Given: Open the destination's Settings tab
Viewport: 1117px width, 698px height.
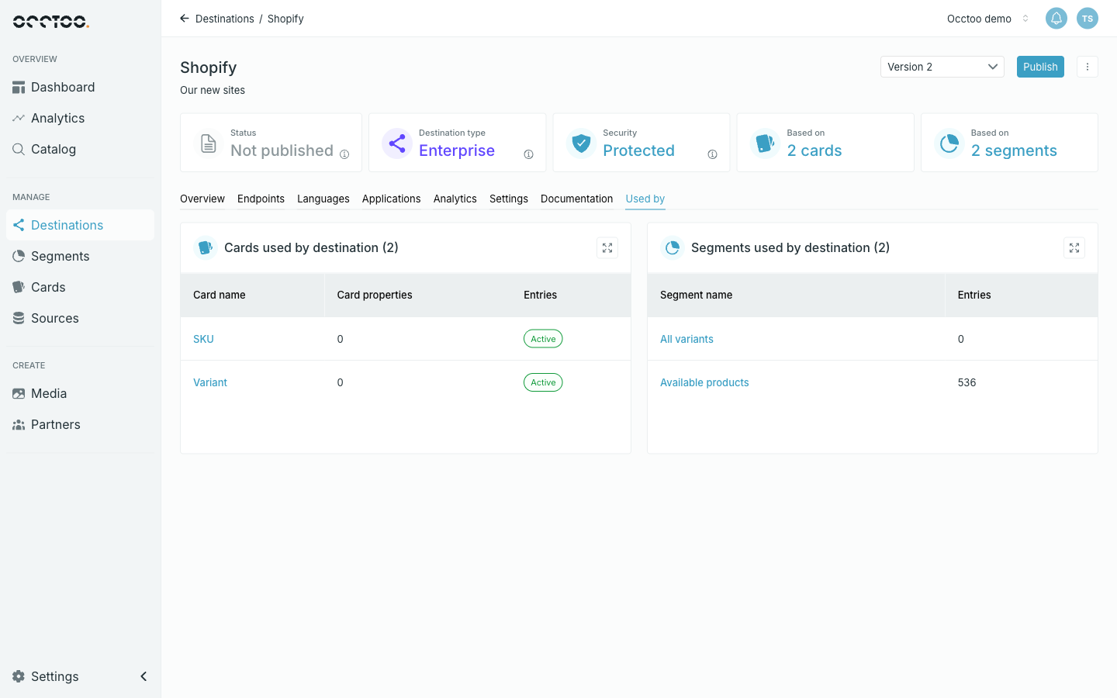Looking at the screenshot, I should [x=509, y=199].
